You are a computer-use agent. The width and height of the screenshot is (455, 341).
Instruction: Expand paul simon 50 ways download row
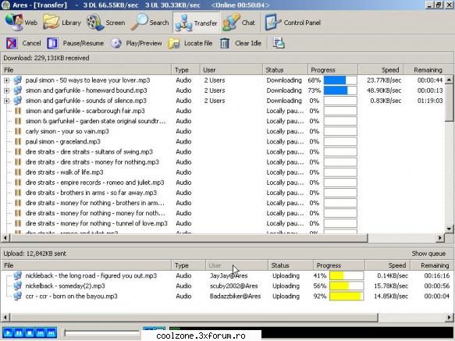(x=6, y=80)
